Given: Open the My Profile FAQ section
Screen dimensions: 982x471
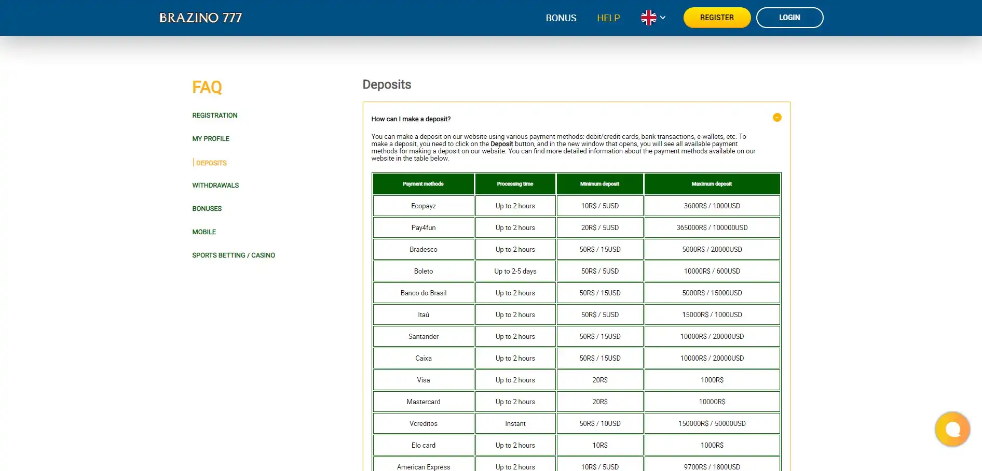Looking at the screenshot, I should click(210, 139).
